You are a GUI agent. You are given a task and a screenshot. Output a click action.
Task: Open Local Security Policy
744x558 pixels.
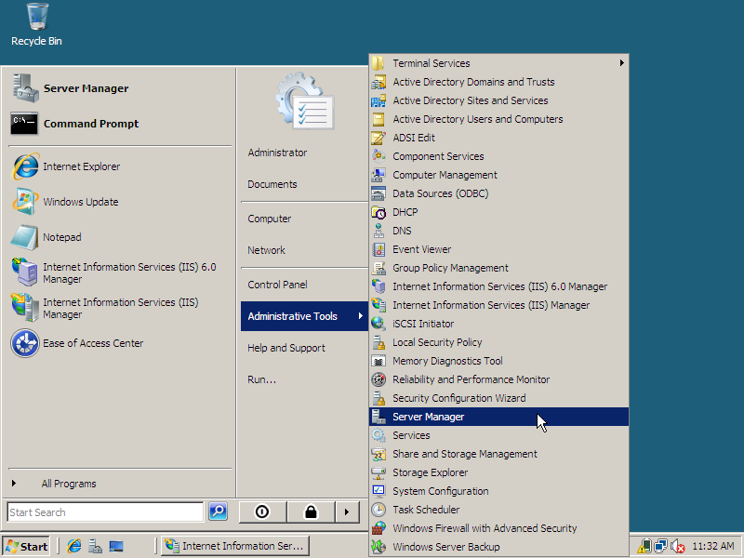(x=498, y=342)
